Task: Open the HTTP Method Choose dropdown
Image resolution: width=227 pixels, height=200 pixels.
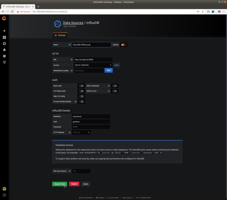Action: 81,132
